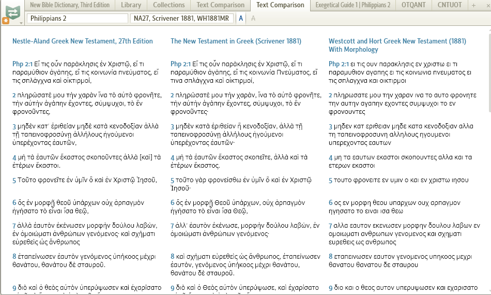Click Php 2:1 in the Westcott and Hort column
This screenshot has width=491, height=295.
(x=339, y=64)
